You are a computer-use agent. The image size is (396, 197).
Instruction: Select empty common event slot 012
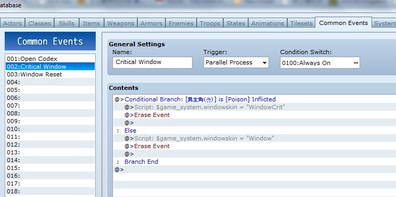click(x=50, y=145)
